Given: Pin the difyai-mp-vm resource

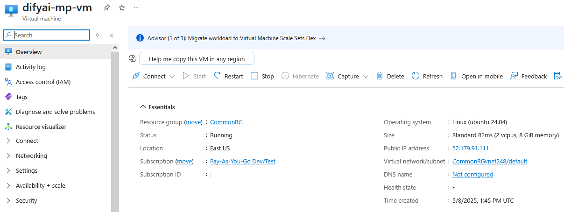Looking at the screenshot, I should [107, 8].
